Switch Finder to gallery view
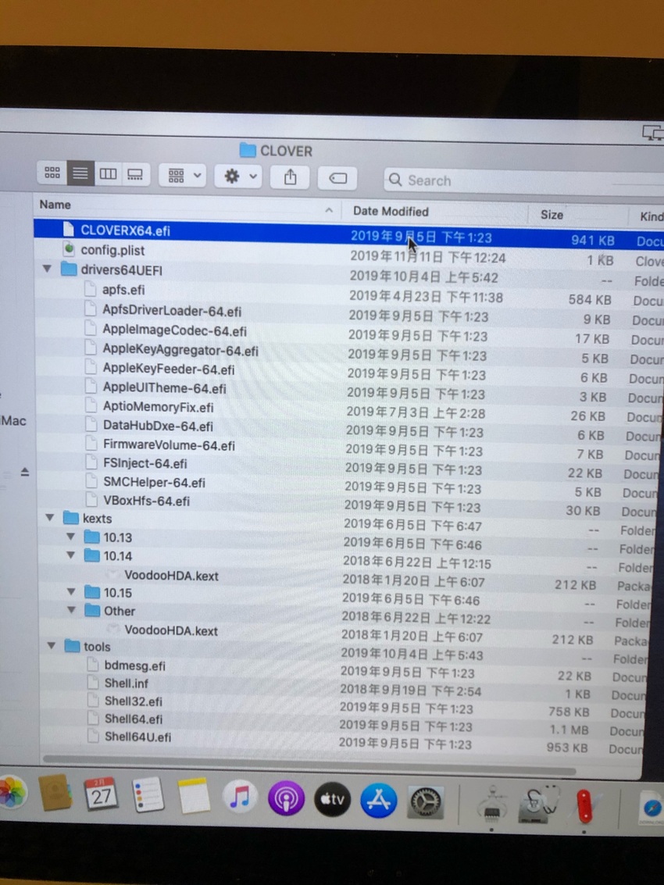 135,174
